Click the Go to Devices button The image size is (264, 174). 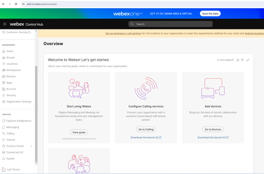[213, 130]
